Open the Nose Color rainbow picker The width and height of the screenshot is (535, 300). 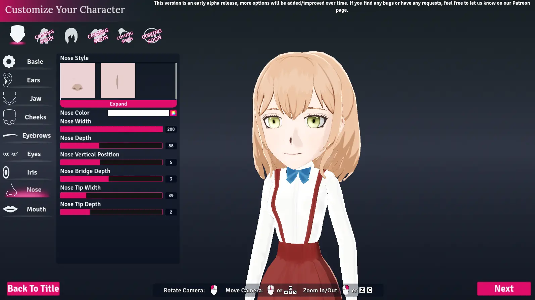pos(173,113)
